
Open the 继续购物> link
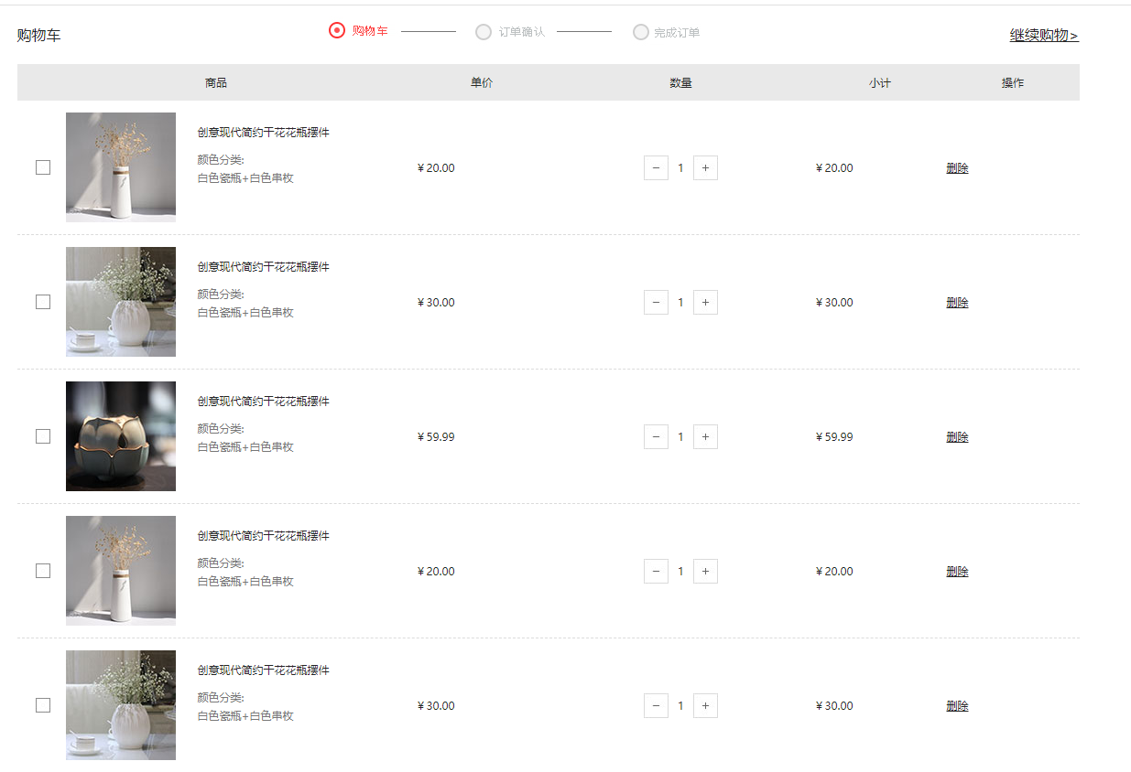coord(1044,36)
